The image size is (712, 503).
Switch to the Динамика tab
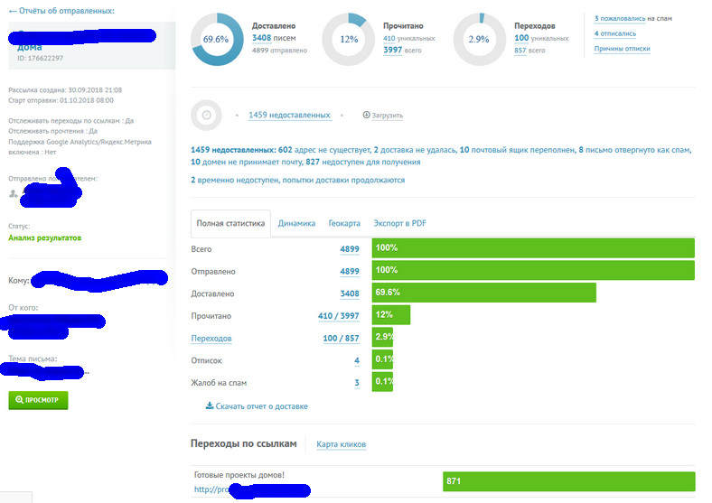tap(296, 223)
